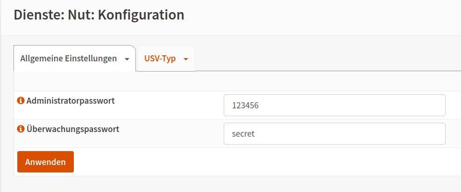Click the Administratorpasswort label text

pos(71,101)
